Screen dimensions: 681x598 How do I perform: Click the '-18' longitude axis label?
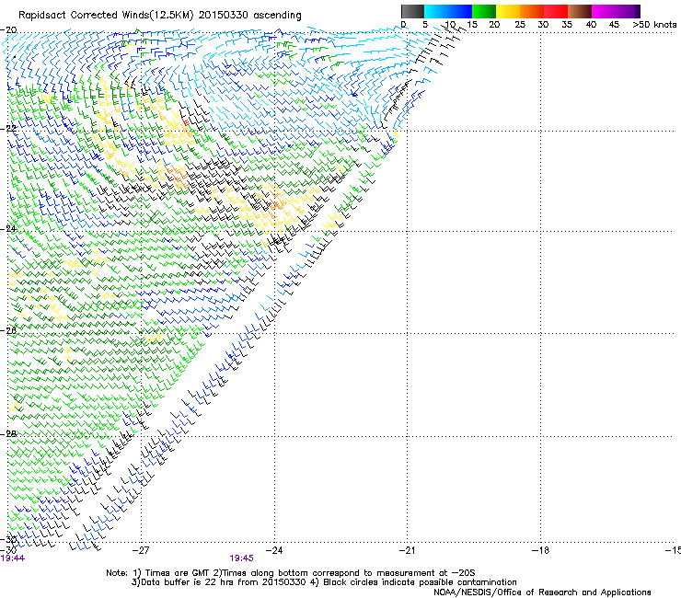[x=540, y=551]
